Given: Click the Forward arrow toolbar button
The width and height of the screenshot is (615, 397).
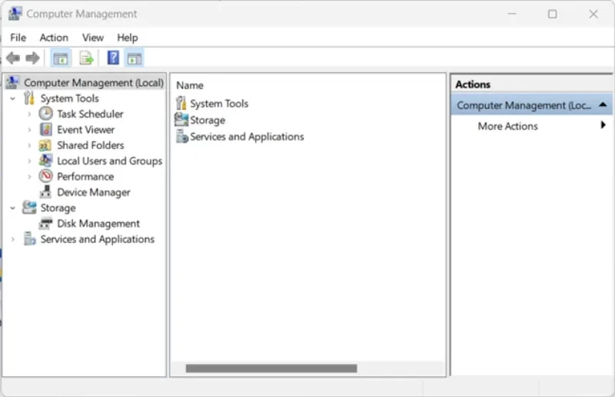Looking at the screenshot, I should click(32, 58).
